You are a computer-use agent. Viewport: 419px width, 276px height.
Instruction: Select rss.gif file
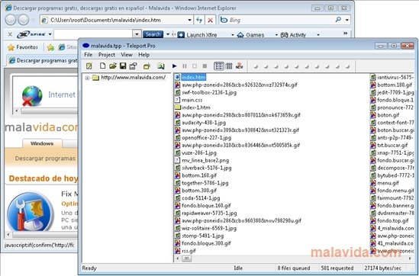(189, 251)
